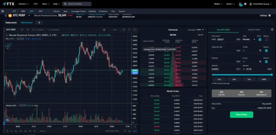Select the Futures category tab
Image resolution: width=276 pixels, height=135 pixels.
point(57,11)
